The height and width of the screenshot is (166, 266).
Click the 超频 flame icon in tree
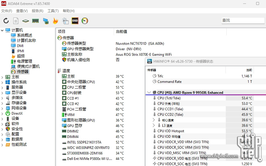[x=13, y=56]
